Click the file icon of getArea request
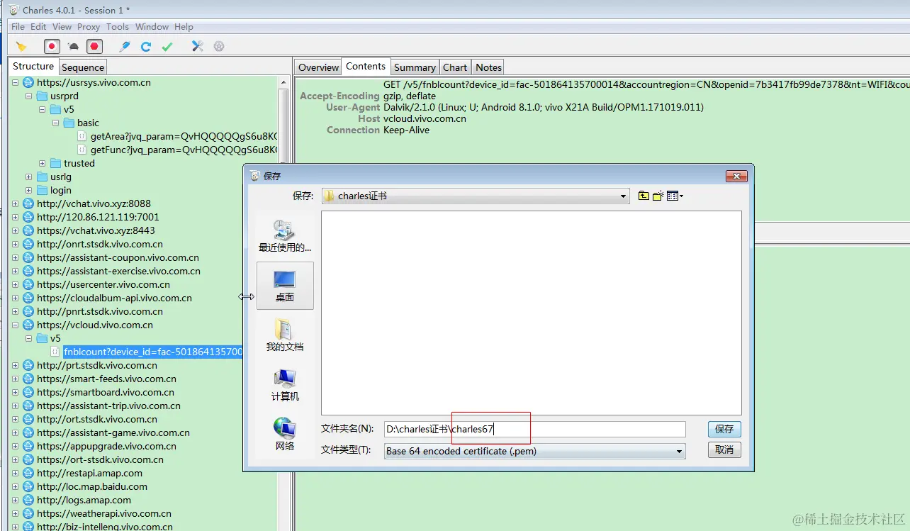 click(x=82, y=136)
